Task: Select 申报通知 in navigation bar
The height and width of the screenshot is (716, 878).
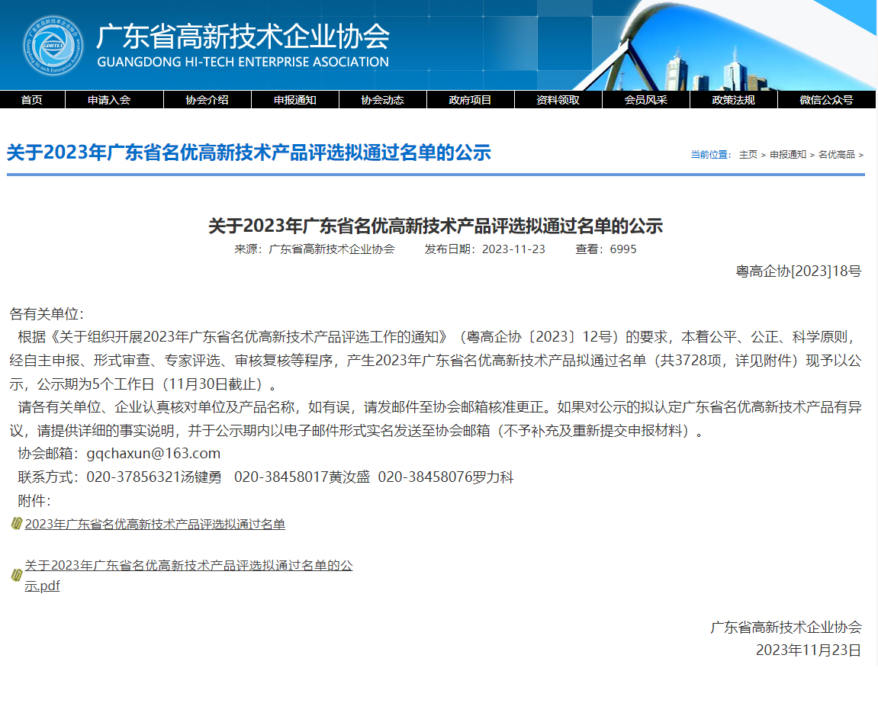Action: (295, 100)
